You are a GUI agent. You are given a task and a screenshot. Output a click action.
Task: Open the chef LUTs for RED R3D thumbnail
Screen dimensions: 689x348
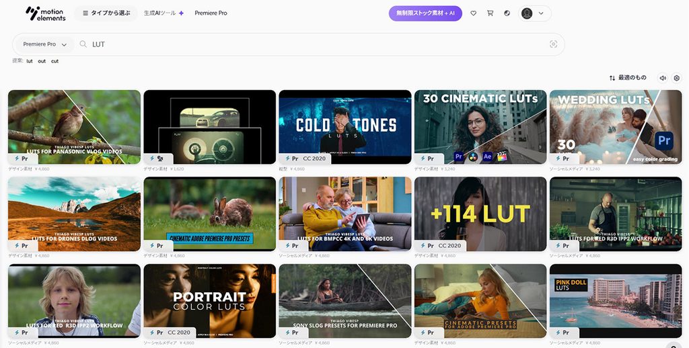[616, 214]
